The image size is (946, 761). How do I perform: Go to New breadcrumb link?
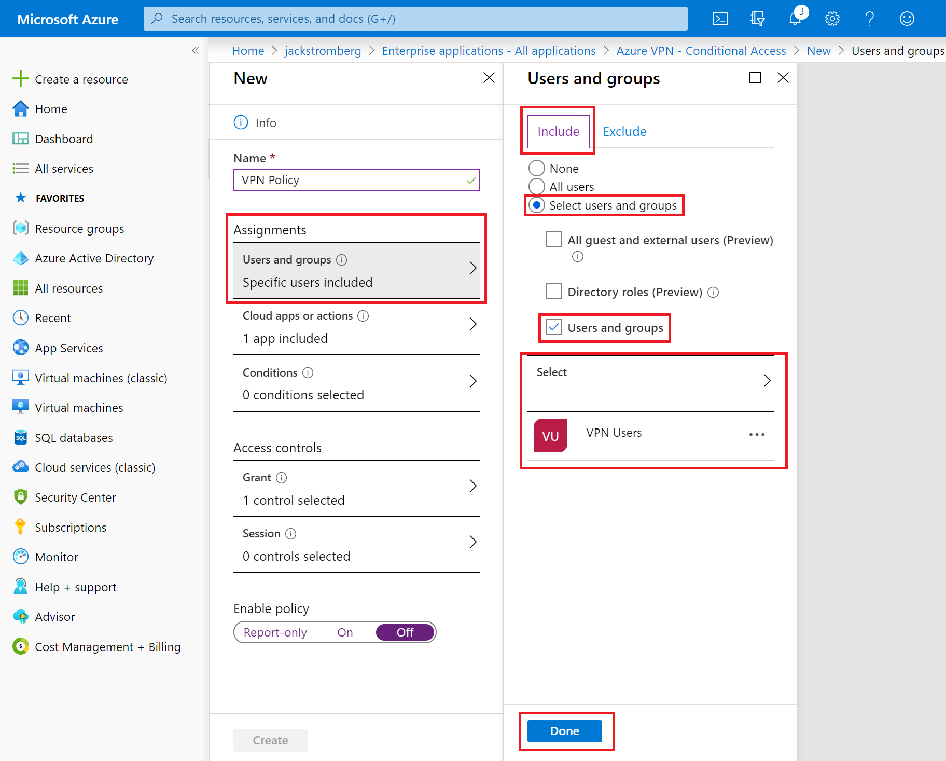tap(818, 51)
